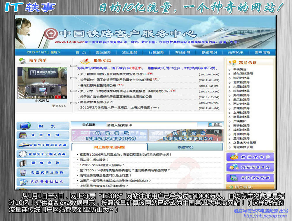The image size is (292, 221).
Task: Click the 检索 search button
Action: tap(215, 125)
